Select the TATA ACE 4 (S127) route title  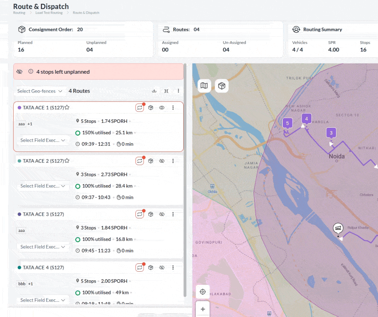tap(43, 268)
